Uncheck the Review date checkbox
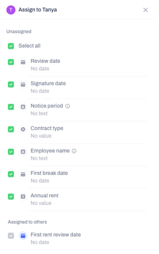The width and height of the screenshot is (159, 254). click(11, 62)
